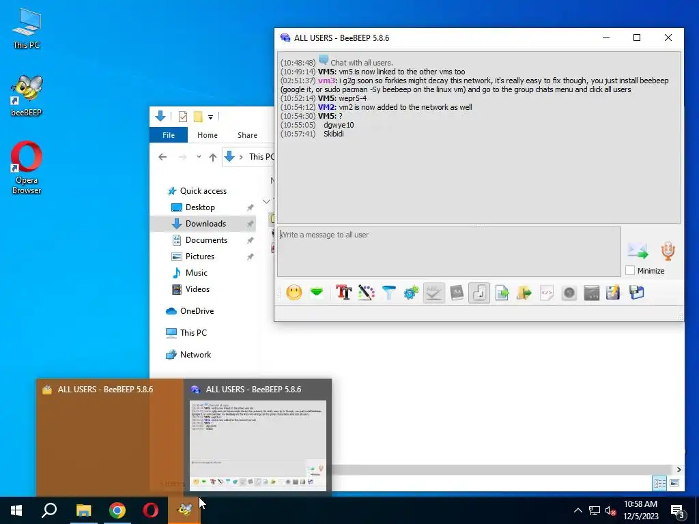Click the New Folder icon in Explorer title bar

click(198, 117)
